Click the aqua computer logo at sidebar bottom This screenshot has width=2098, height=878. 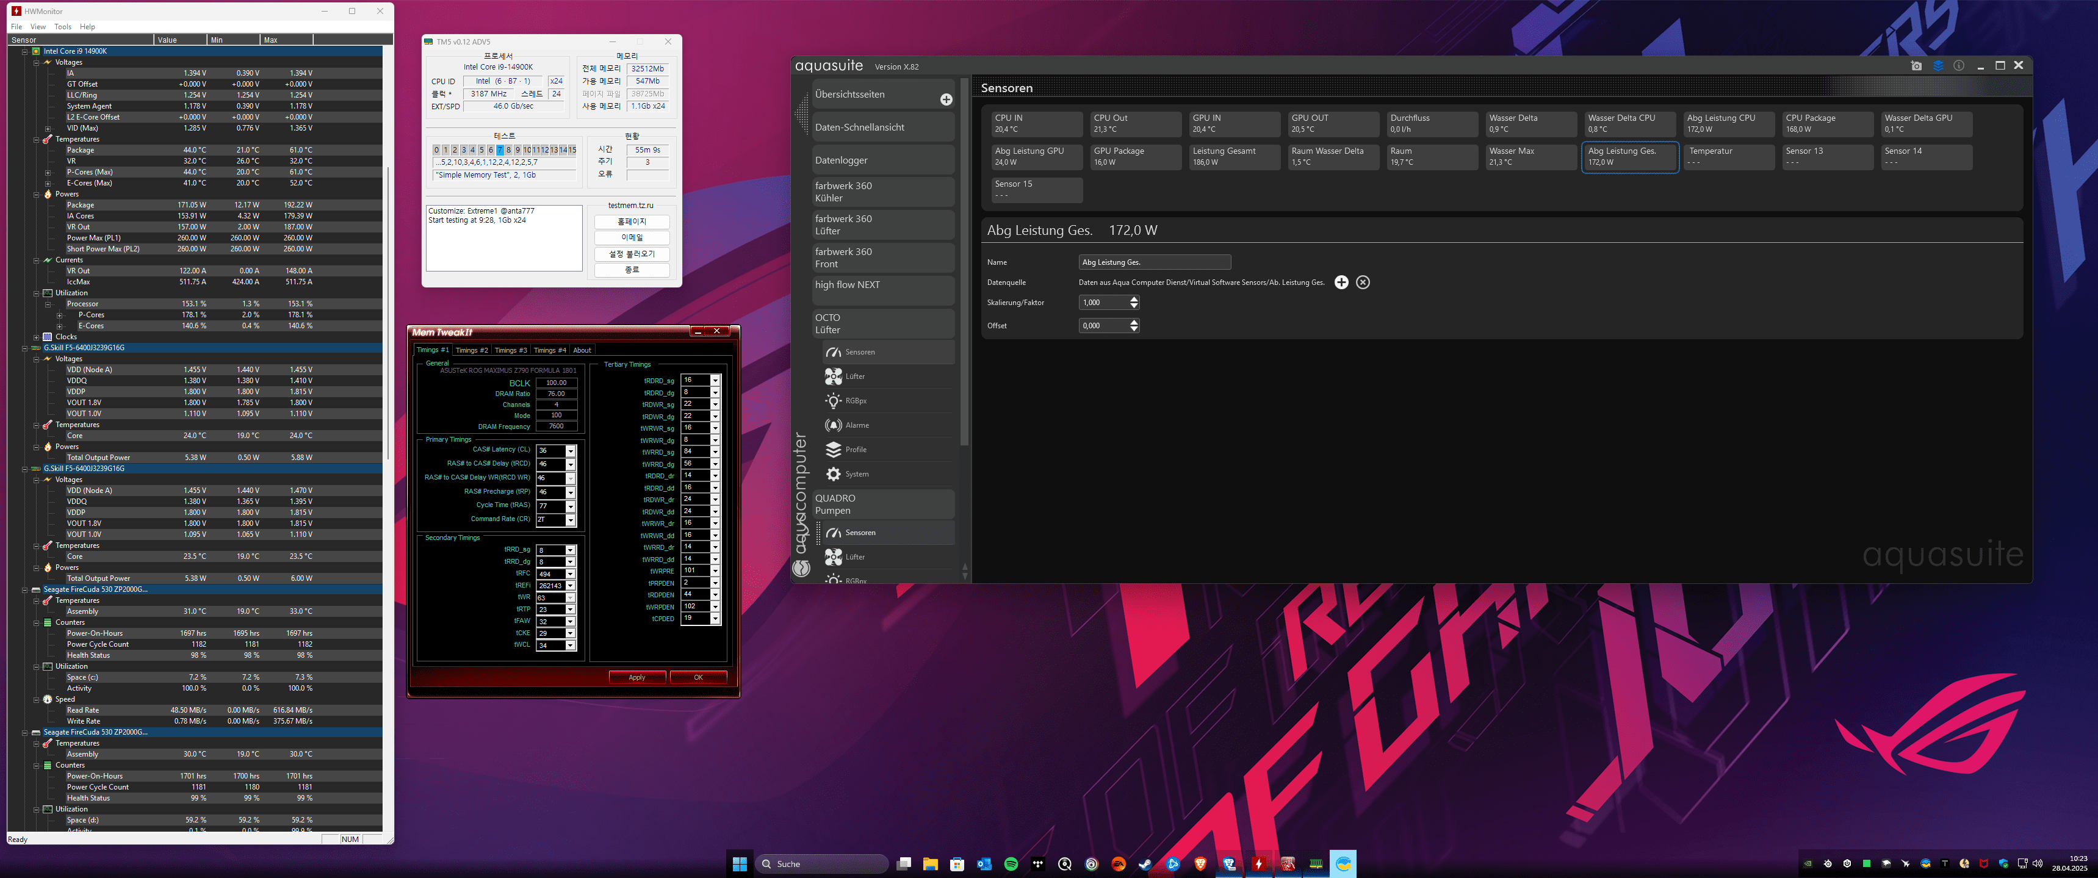coord(801,567)
